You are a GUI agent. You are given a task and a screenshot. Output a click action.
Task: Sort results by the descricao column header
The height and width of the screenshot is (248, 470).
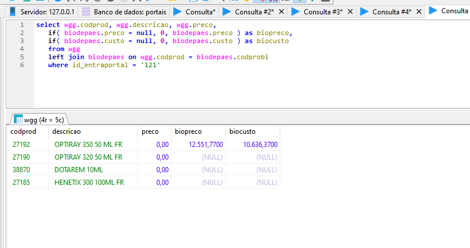(66, 131)
